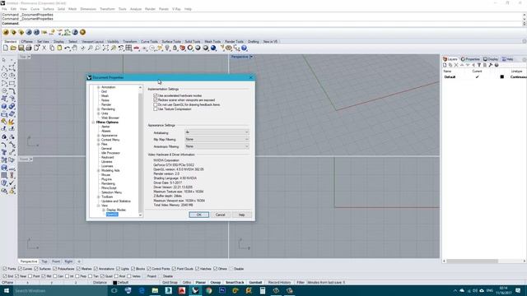527x296 pixels.
Task: Click the filter funnel icon in Layers panel
Action: [x=479, y=65]
